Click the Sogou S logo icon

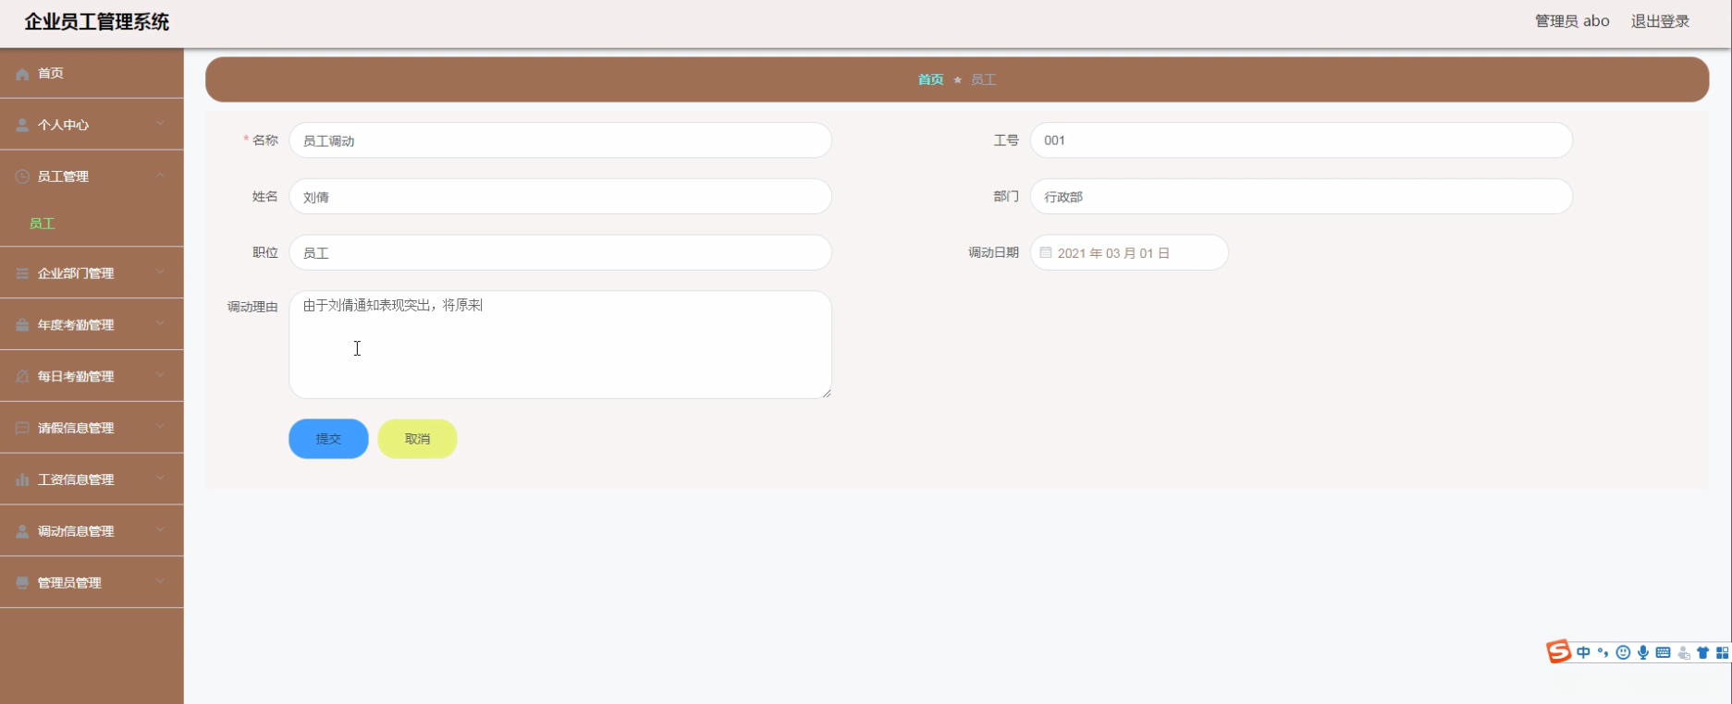tap(1559, 652)
